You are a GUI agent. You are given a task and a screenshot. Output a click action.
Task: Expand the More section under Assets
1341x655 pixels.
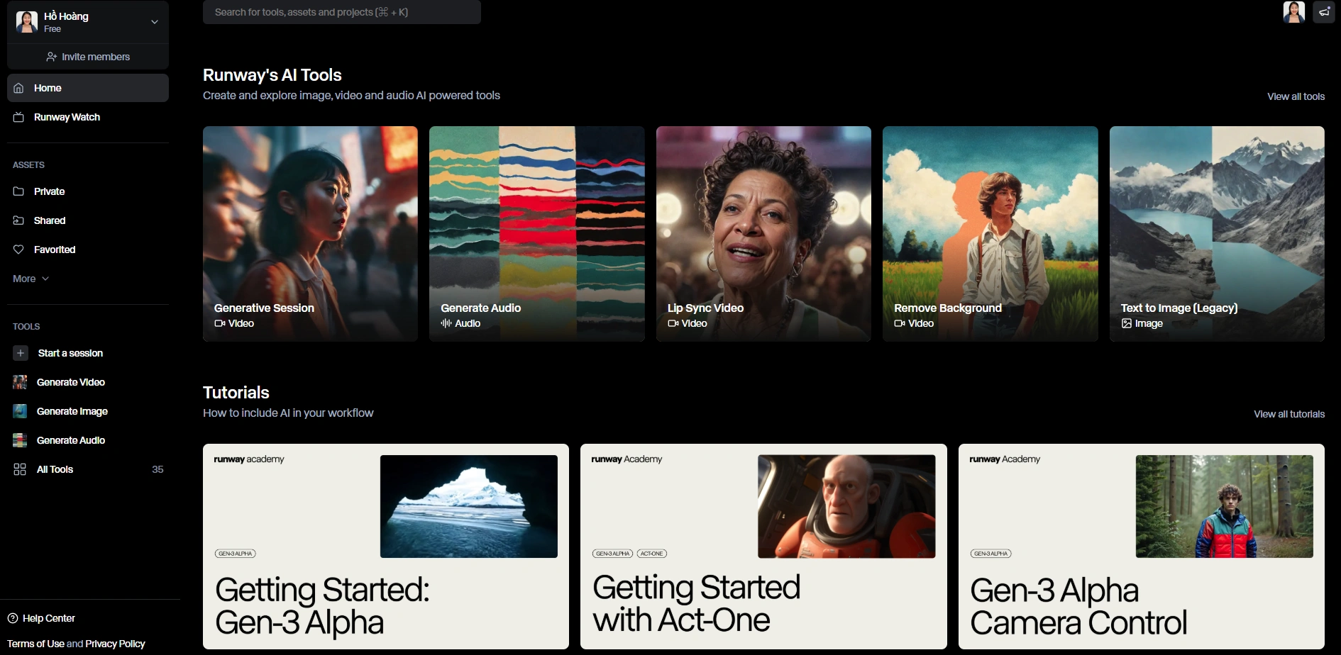click(x=31, y=279)
